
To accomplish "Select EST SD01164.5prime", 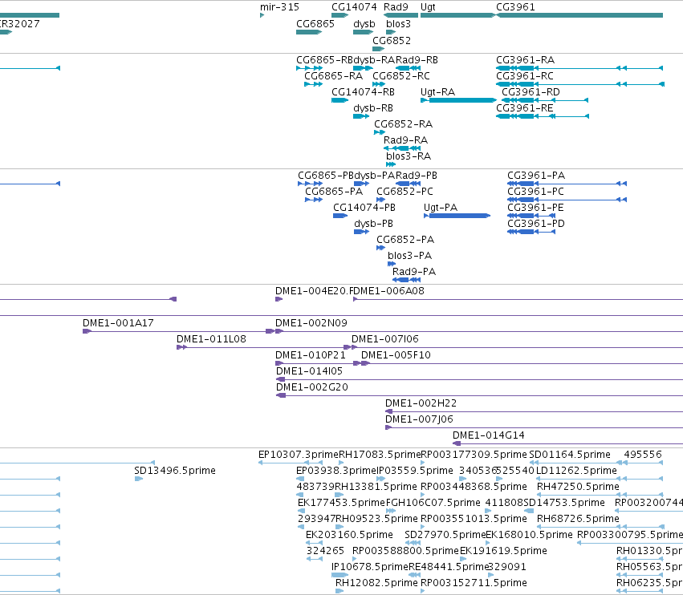I will (x=569, y=455).
